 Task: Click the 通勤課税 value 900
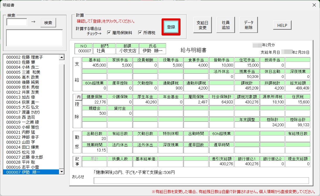tap(171, 88)
